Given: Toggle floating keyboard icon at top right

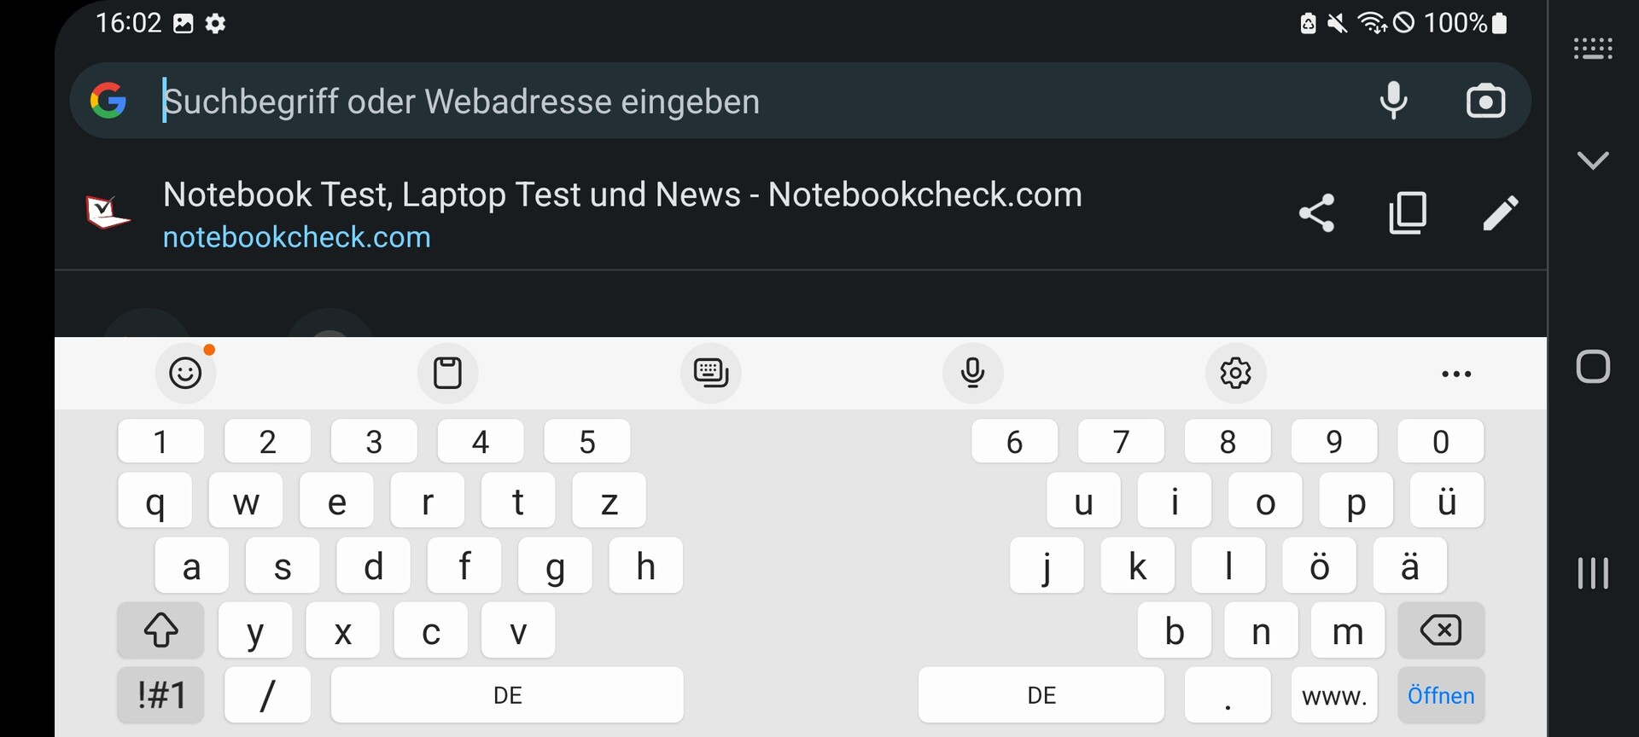Looking at the screenshot, I should click(x=1593, y=49).
